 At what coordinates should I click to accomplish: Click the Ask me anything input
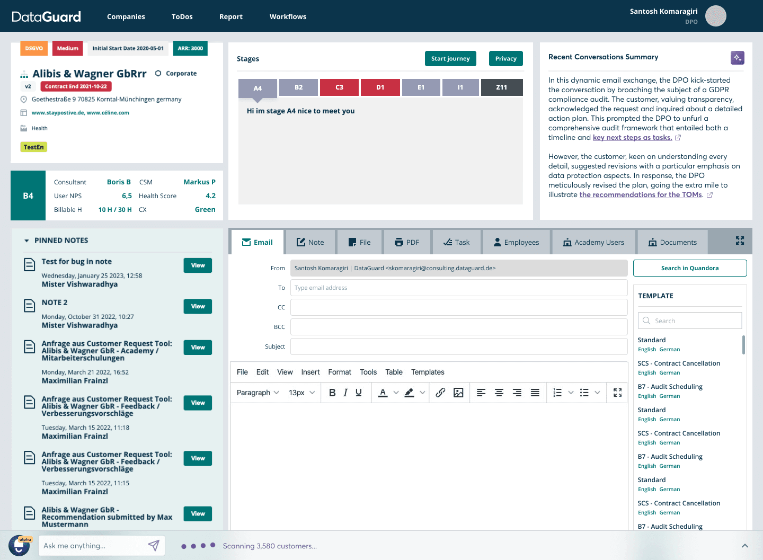(x=93, y=546)
